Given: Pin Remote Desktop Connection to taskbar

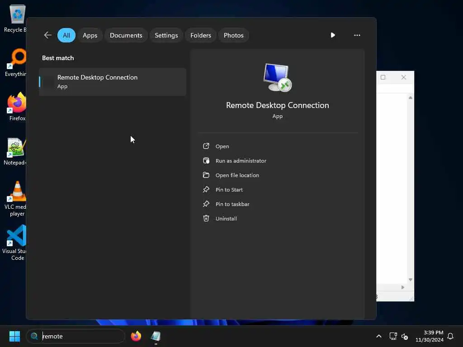Looking at the screenshot, I should click(232, 204).
